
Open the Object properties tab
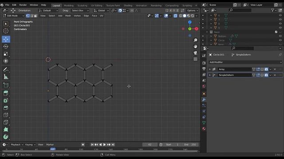click(204, 94)
